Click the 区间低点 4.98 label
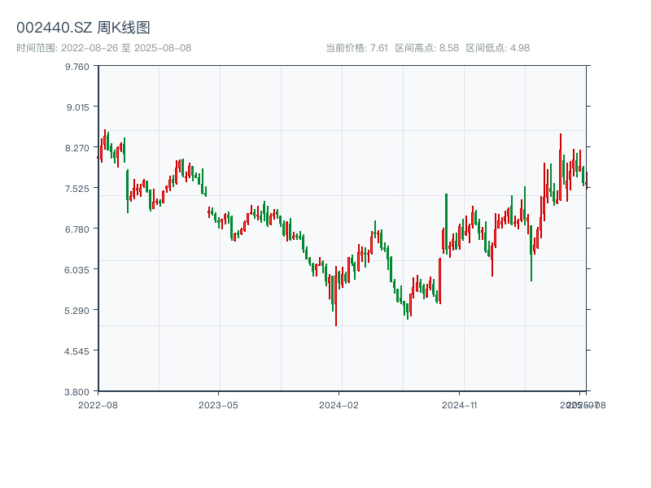Image resolution: width=651 pixels, height=488 pixels. [x=497, y=48]
